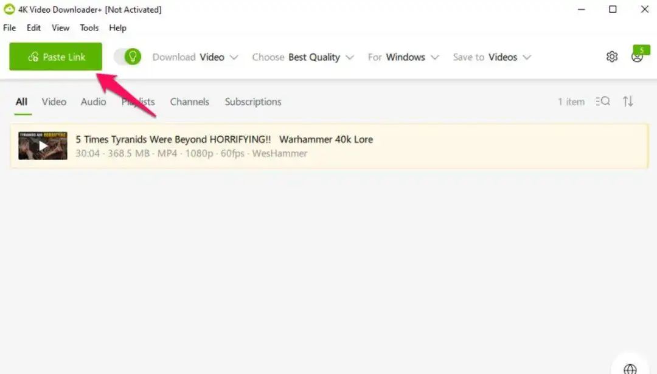Screen dimensions: 657x374
Task: Minimize the application window
Action: click(581, 9)
